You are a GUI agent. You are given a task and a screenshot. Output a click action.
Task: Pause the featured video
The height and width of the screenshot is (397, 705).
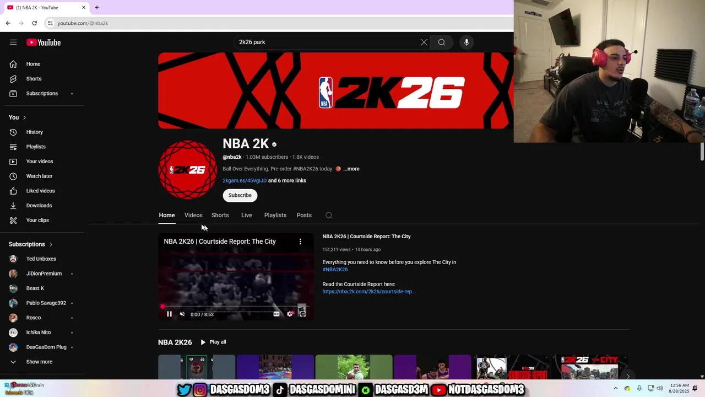[x=169, y=314]
